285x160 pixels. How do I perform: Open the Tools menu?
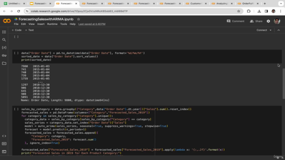[x=63, y=24]
